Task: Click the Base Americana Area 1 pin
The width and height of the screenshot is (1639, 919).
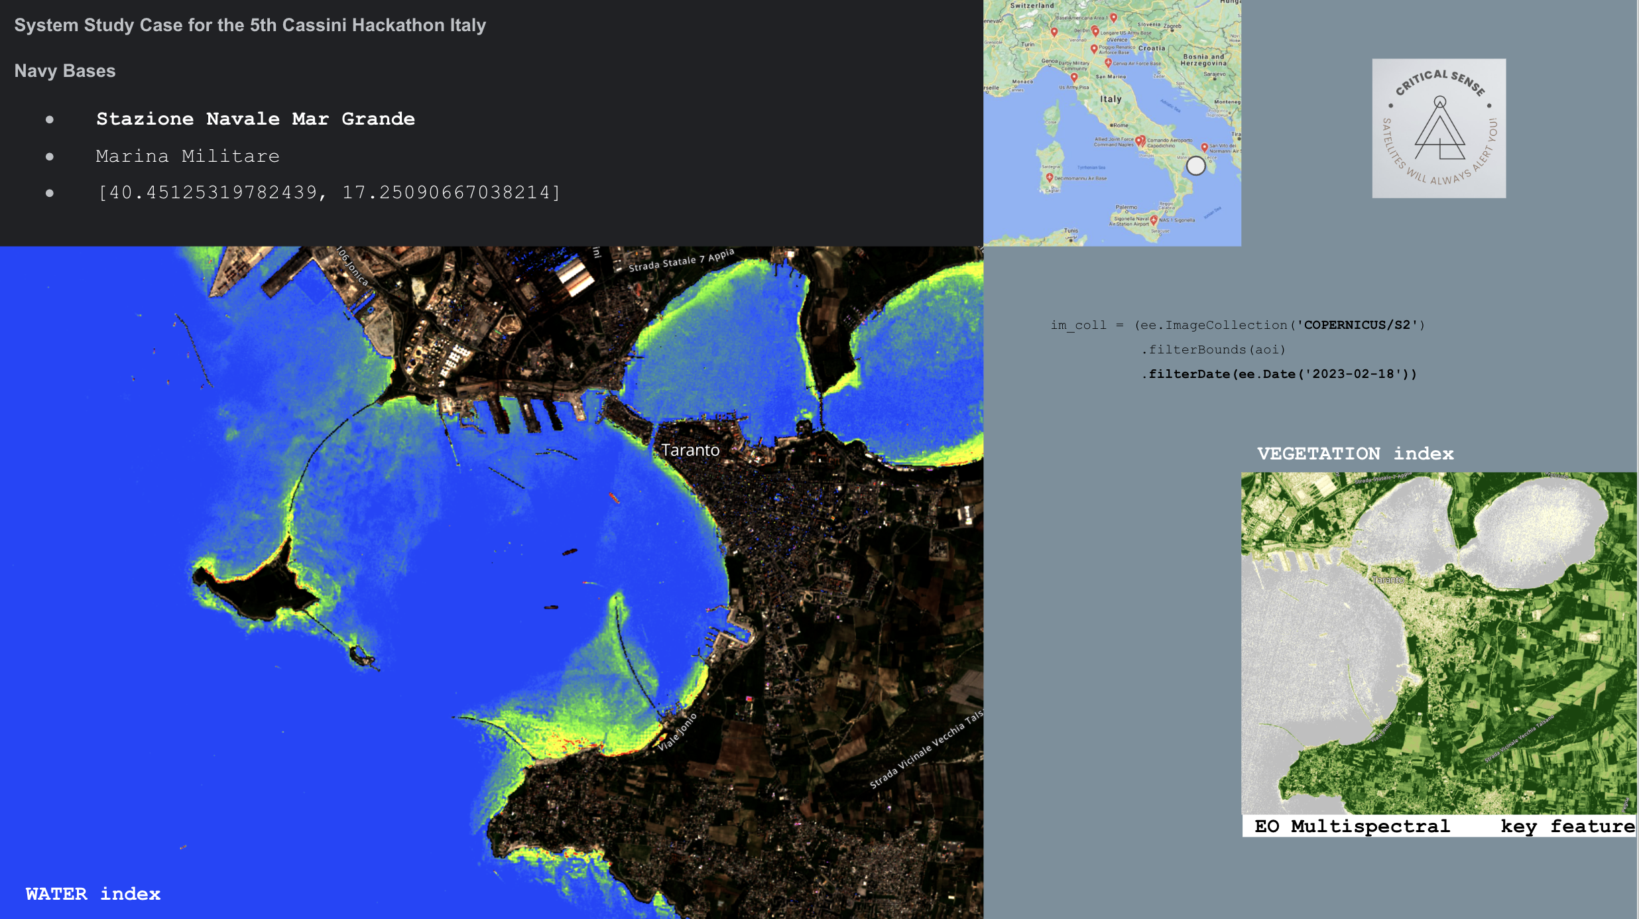Action: coord(1113,17)
